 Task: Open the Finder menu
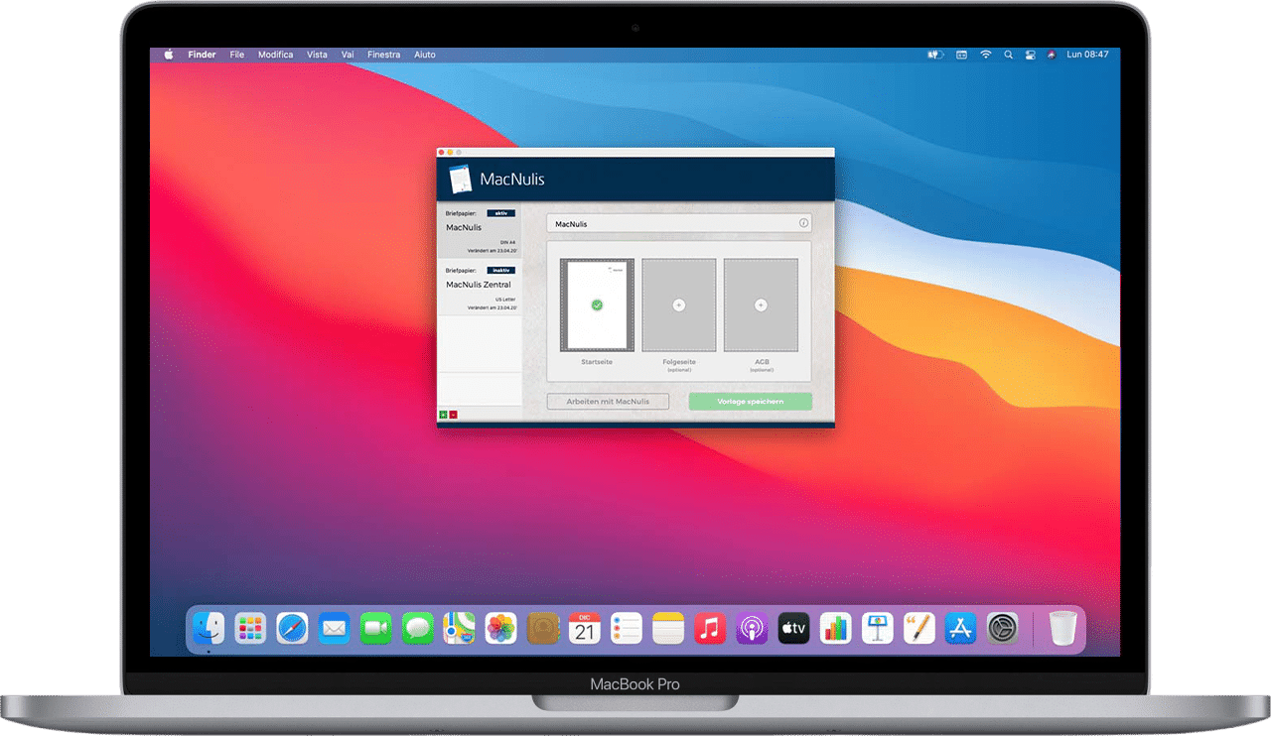[x=202, y=55]
